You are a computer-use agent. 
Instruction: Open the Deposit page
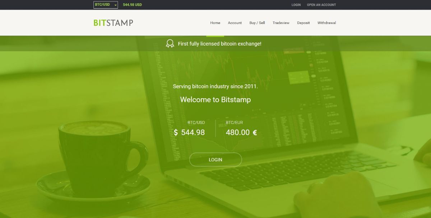point(303,23)
